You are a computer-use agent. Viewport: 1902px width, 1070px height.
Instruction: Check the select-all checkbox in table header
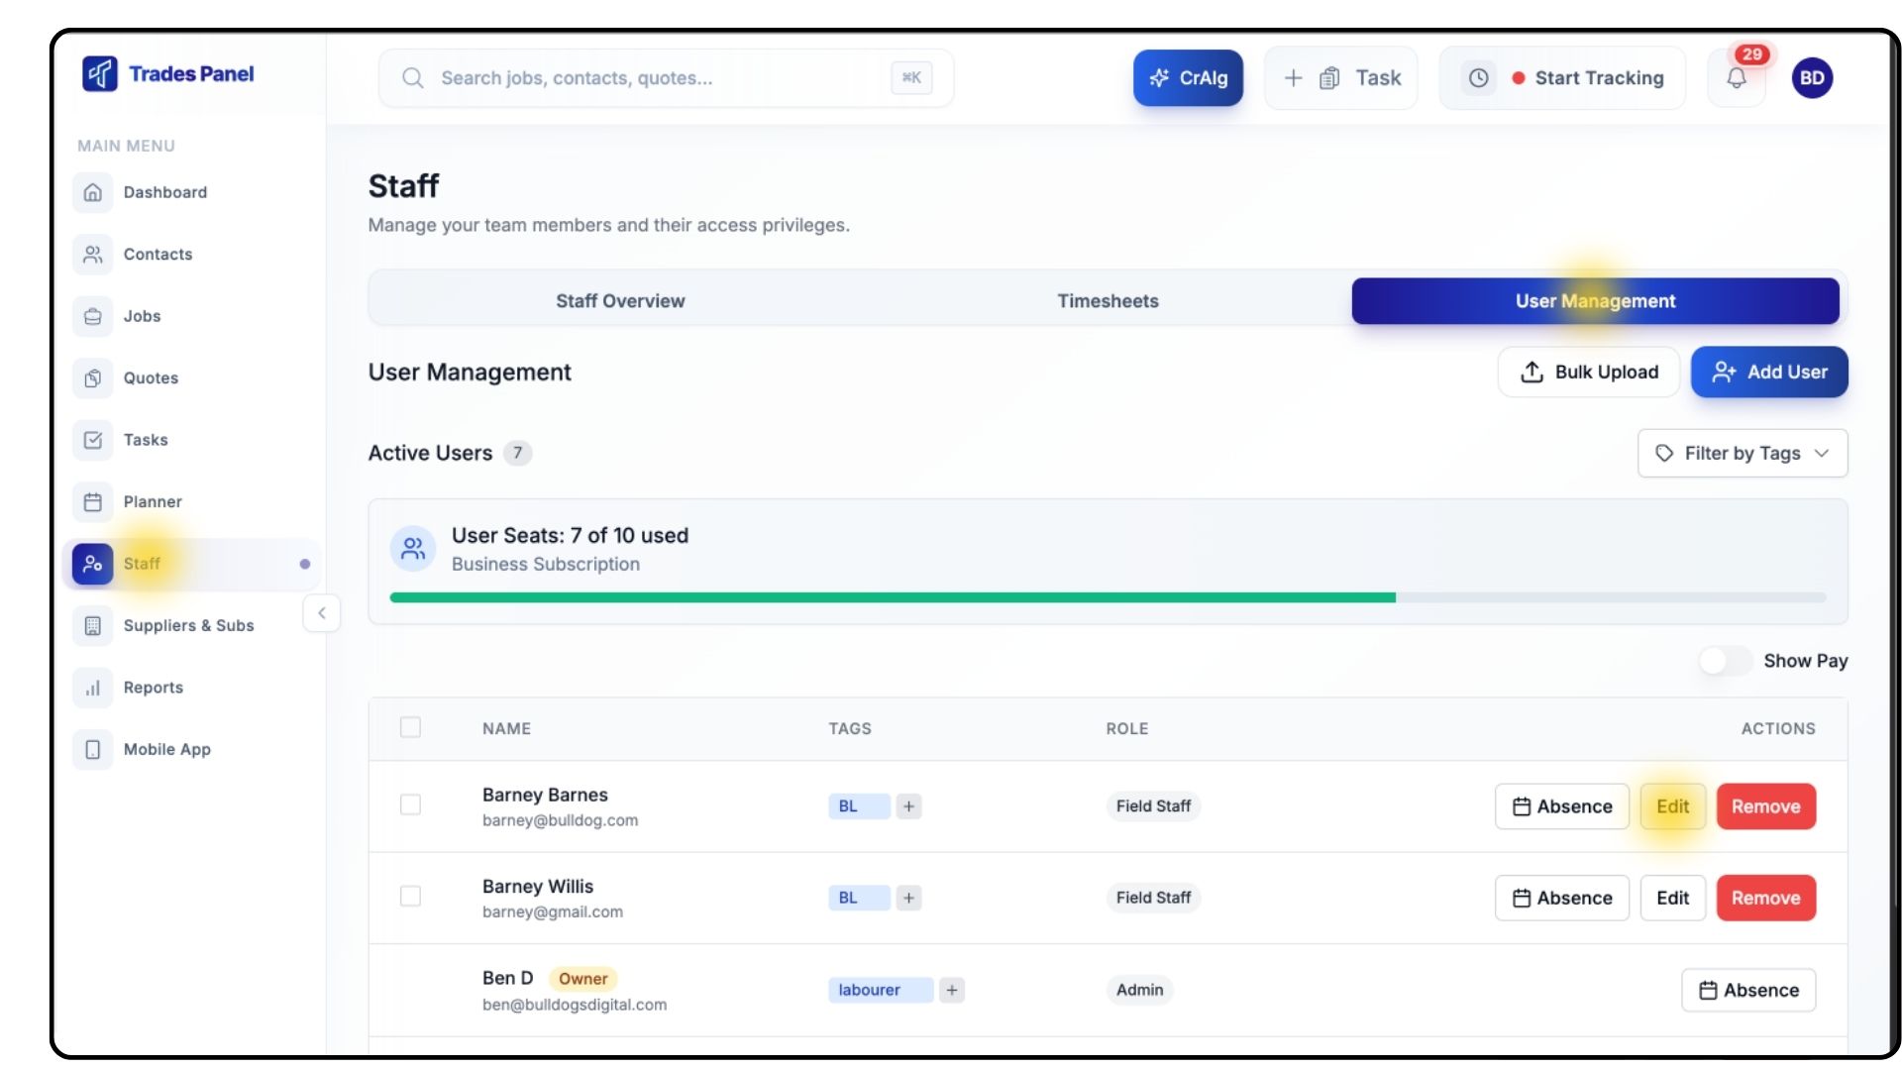click(410, 728)
